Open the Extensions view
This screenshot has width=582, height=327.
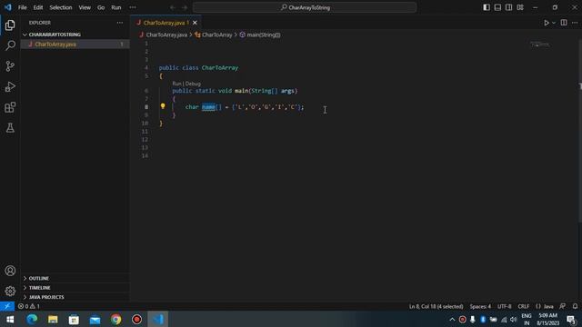click(10, 107)
